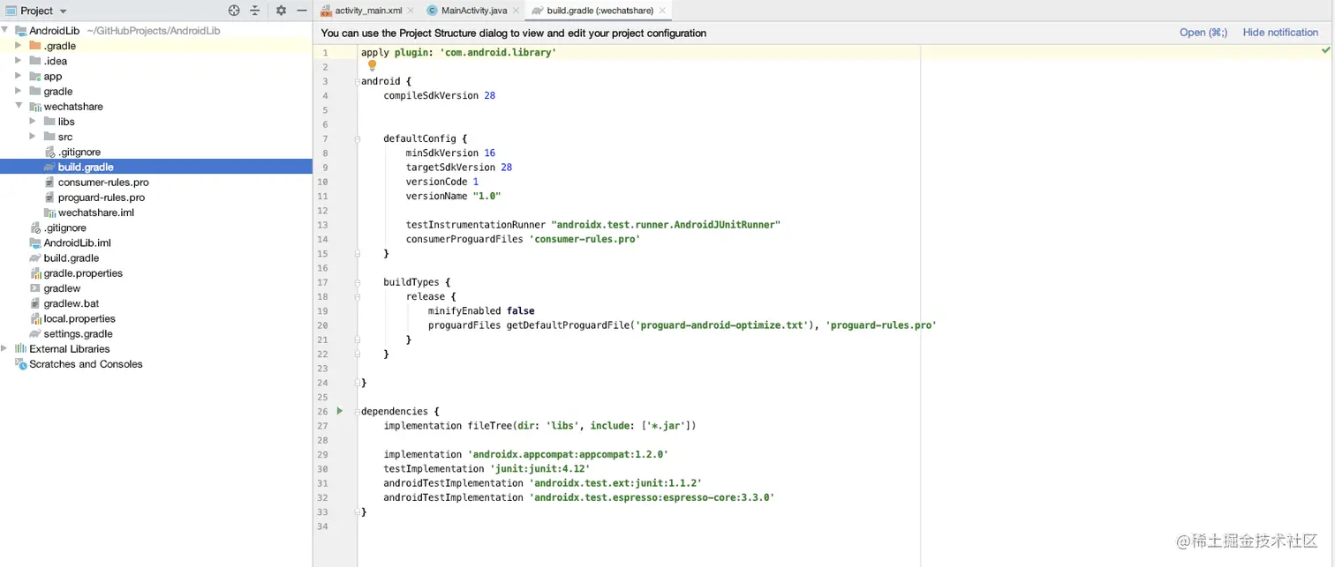
Task: Click the espresso-core:3.3.0 dependency string
Action: pyautogui.click(x=652, y=497)
